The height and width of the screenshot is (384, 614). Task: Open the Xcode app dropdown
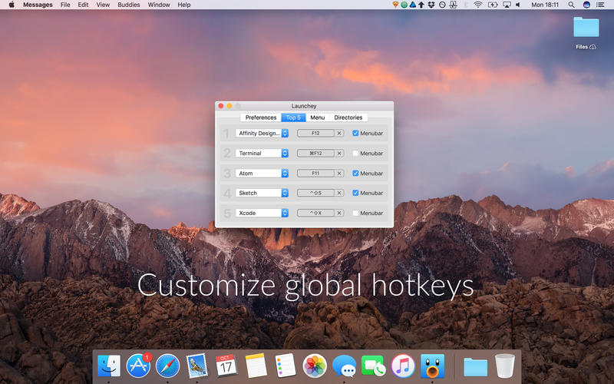(262, 213)
